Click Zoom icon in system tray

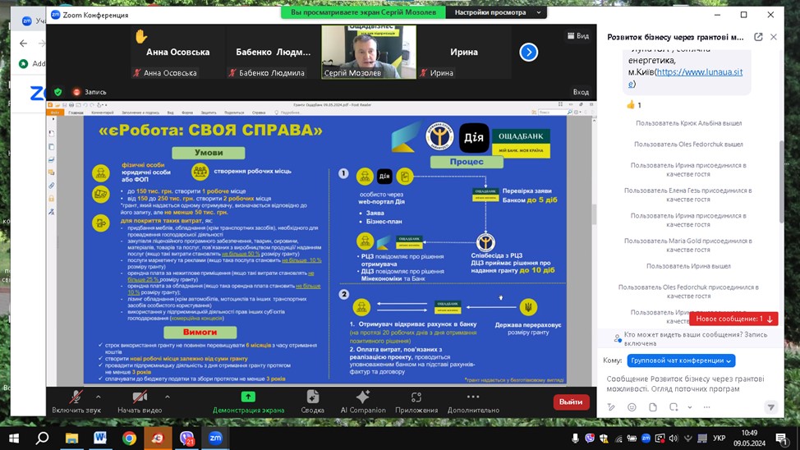pos(646,439)
